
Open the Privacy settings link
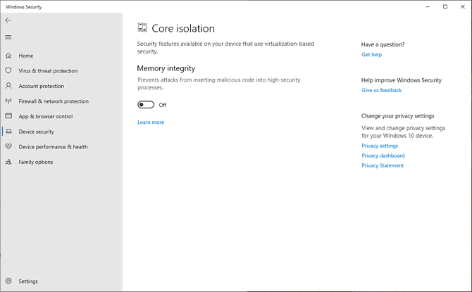(x=380, y=146)
